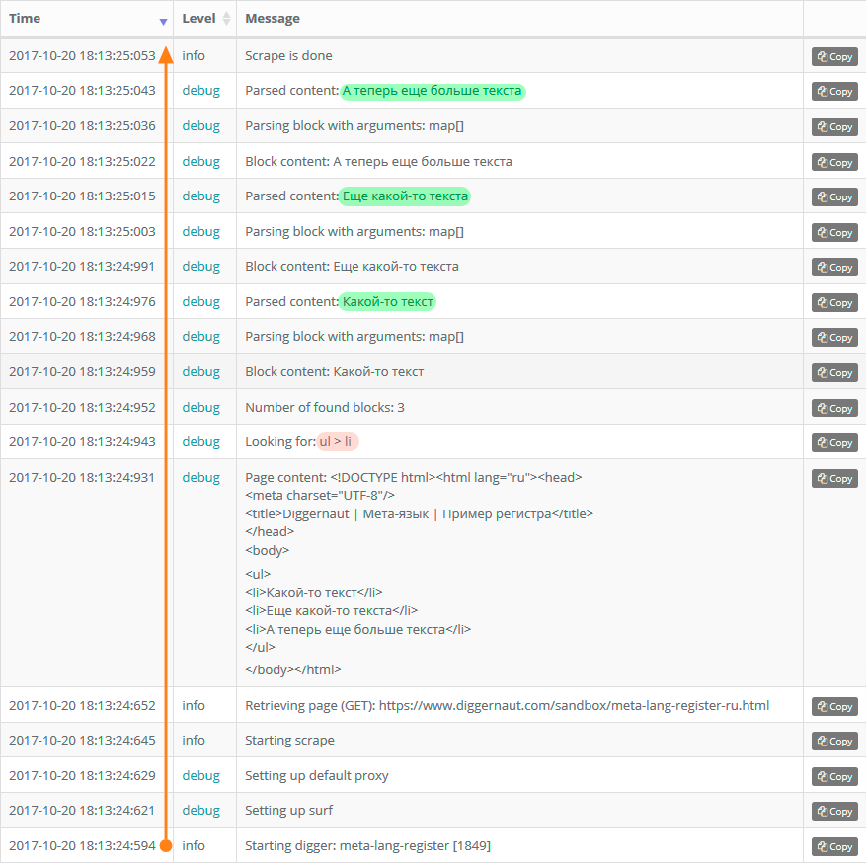Viewport: 866px width, 863px height.
Task: Click the highlighted "Еще какой-то текста" parsed content
Action: tap(405, 196)
